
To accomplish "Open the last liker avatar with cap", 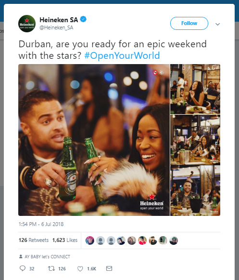I will click(174, 240).
